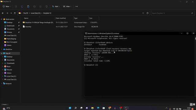Expand the OneDrive node
This screenshot has width=196, height=110.
(2, 50)
